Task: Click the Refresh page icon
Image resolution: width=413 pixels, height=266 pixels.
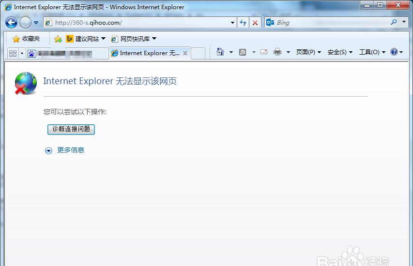Action: pos(243,23)
